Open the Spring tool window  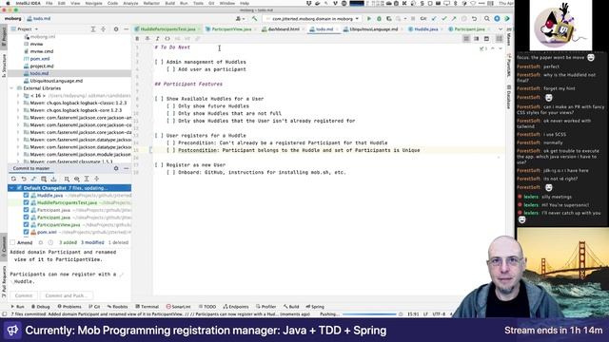coord(315,307)
